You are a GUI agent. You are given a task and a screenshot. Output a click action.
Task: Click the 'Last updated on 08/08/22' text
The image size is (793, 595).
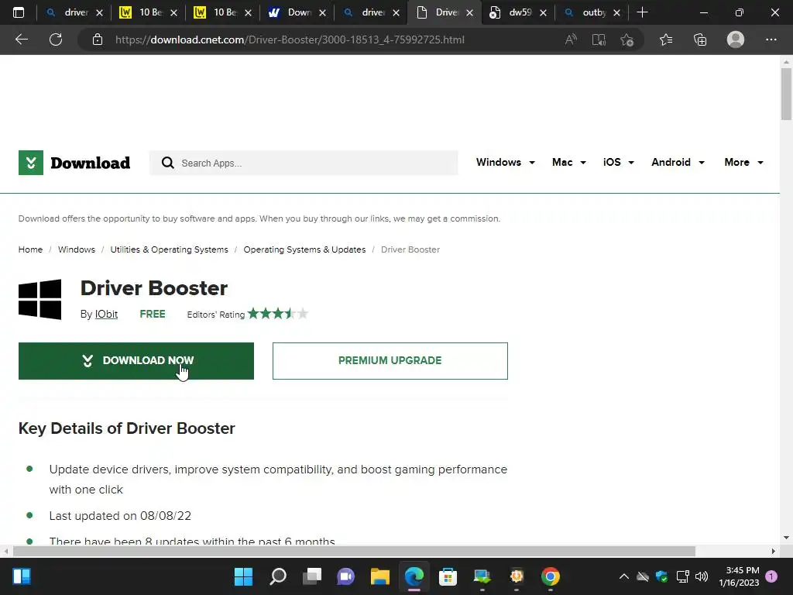point(120,515)
